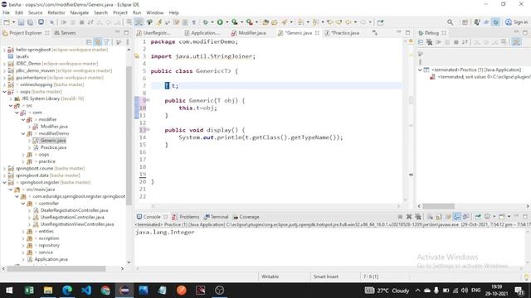
Task: Click the Open Perspective icon
Action: coord(465,22)
